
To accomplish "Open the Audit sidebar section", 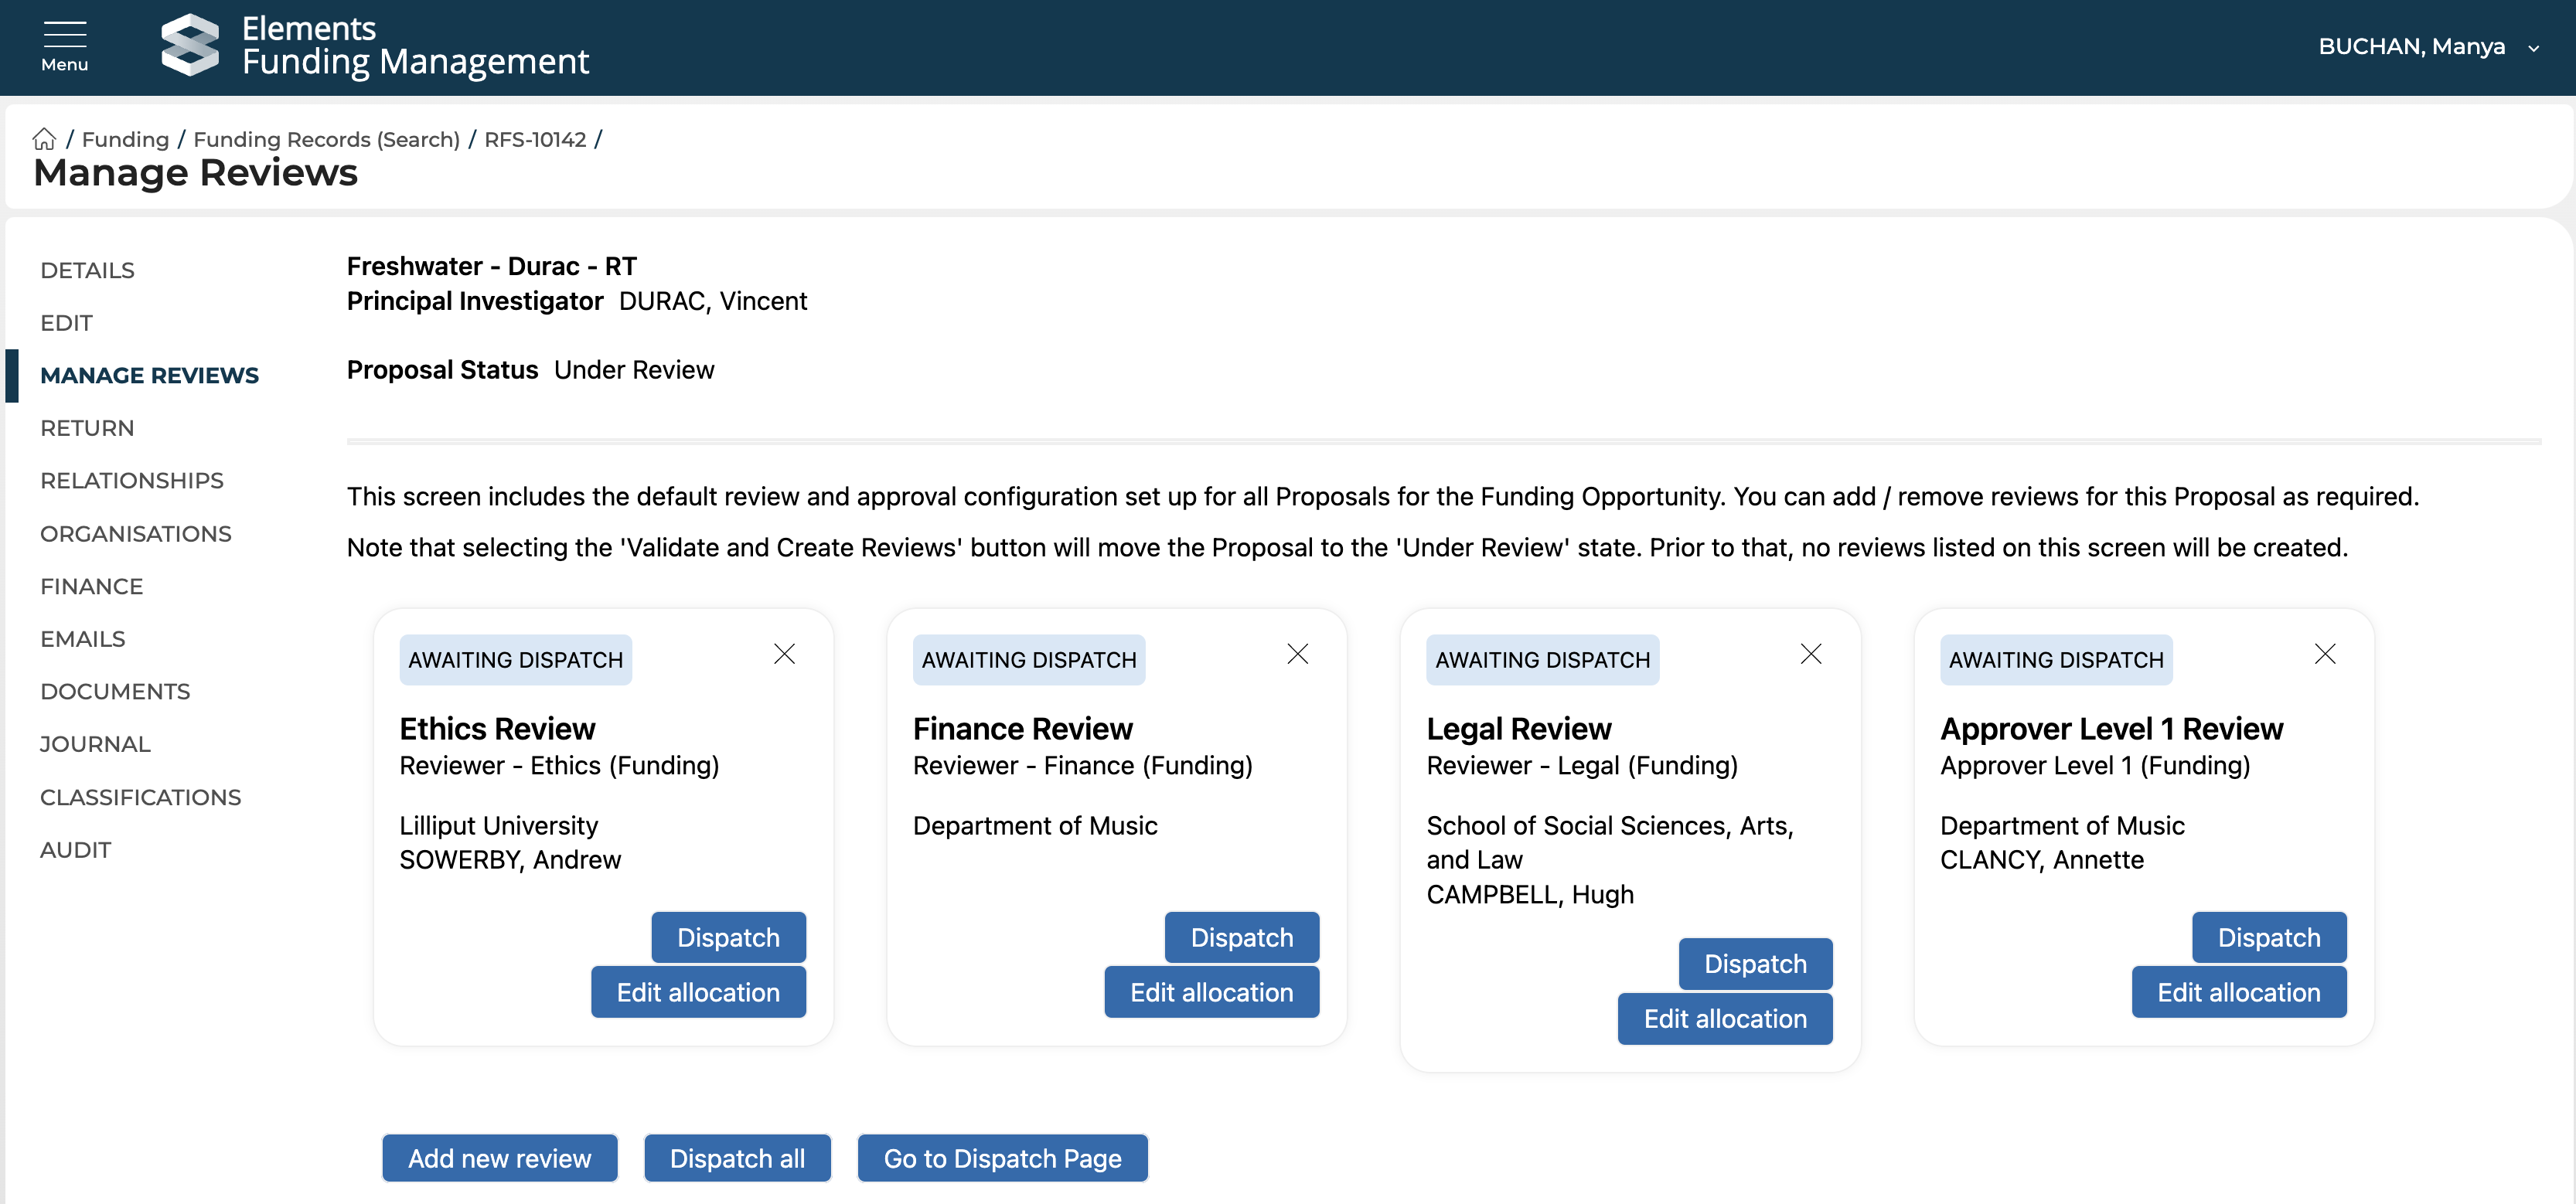I will point(75,849).
